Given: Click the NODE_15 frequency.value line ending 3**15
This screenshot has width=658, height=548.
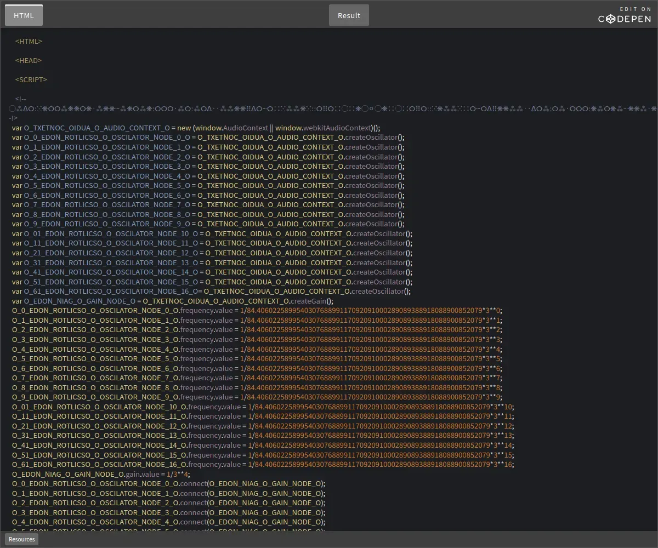Looking at the screenshot, I should coord(263,455).
